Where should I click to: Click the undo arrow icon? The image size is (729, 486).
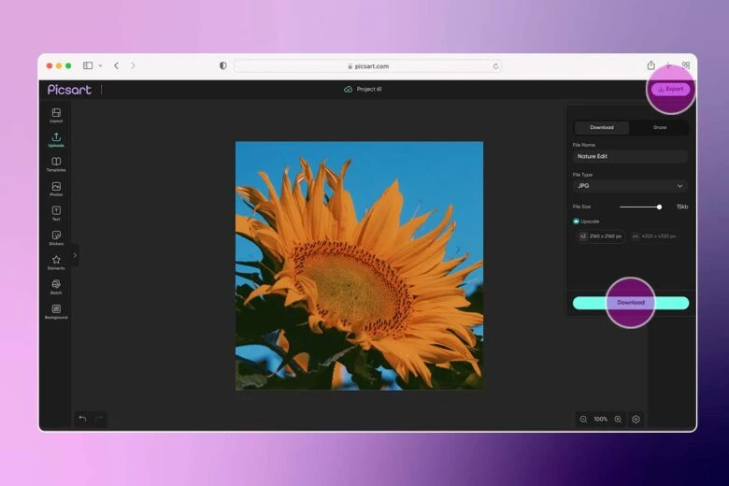pos(82,419)
